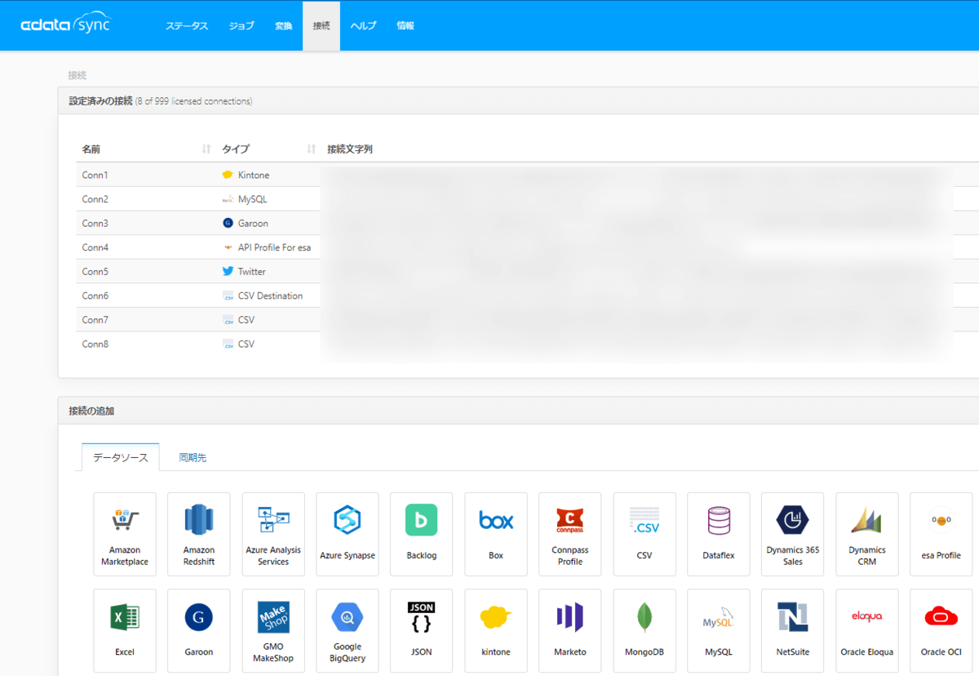
Task: Click the CData Sync logo
Action: click(x=65, y=24)
